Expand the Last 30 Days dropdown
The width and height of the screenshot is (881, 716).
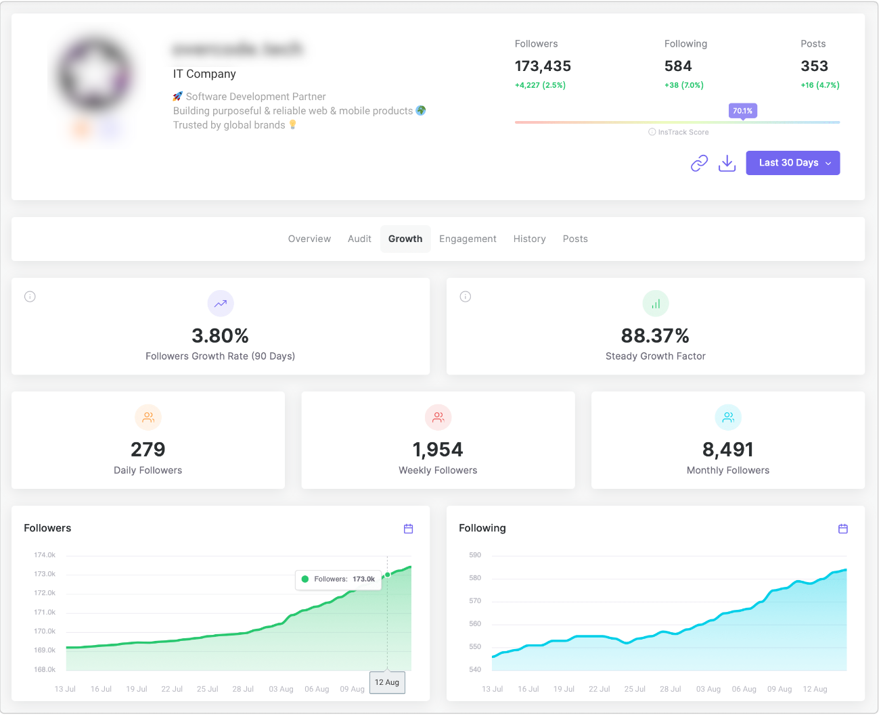792,163
